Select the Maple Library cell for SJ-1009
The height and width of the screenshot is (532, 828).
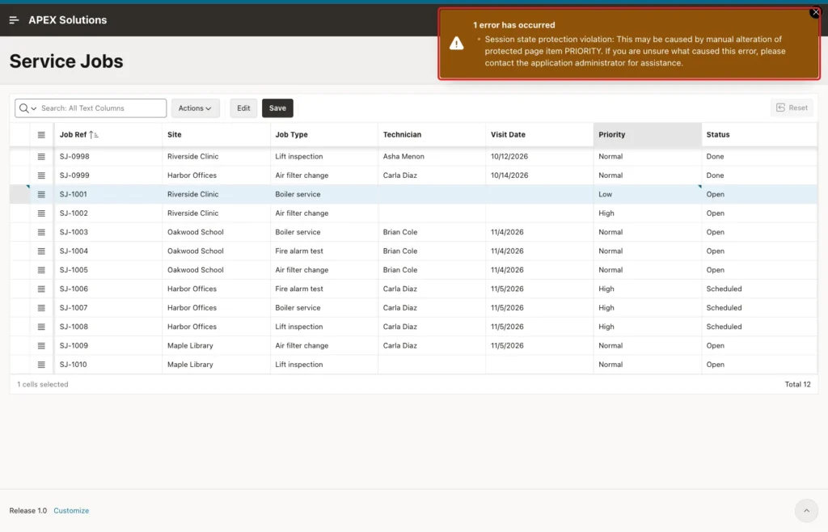click(216, 346)
